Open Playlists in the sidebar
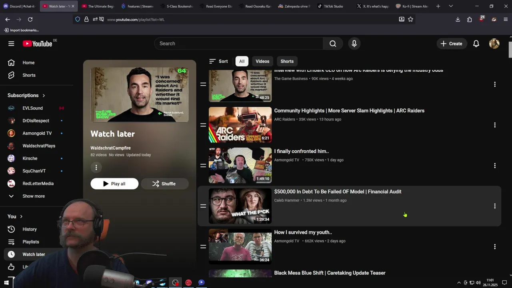 coord(30,242)
